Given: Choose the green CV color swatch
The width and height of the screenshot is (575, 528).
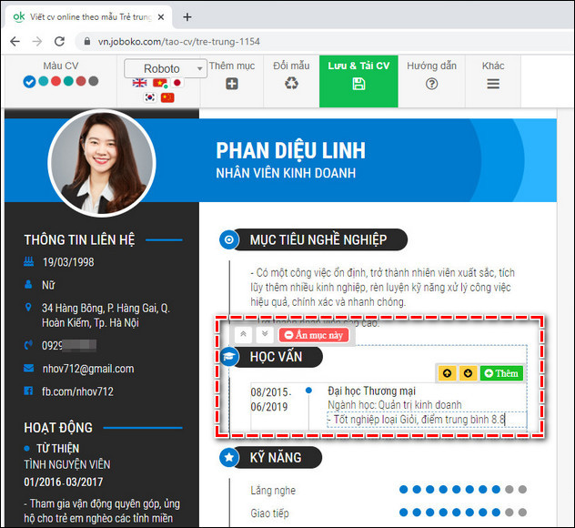Looking at the screenshot, I should coord(68,81).
